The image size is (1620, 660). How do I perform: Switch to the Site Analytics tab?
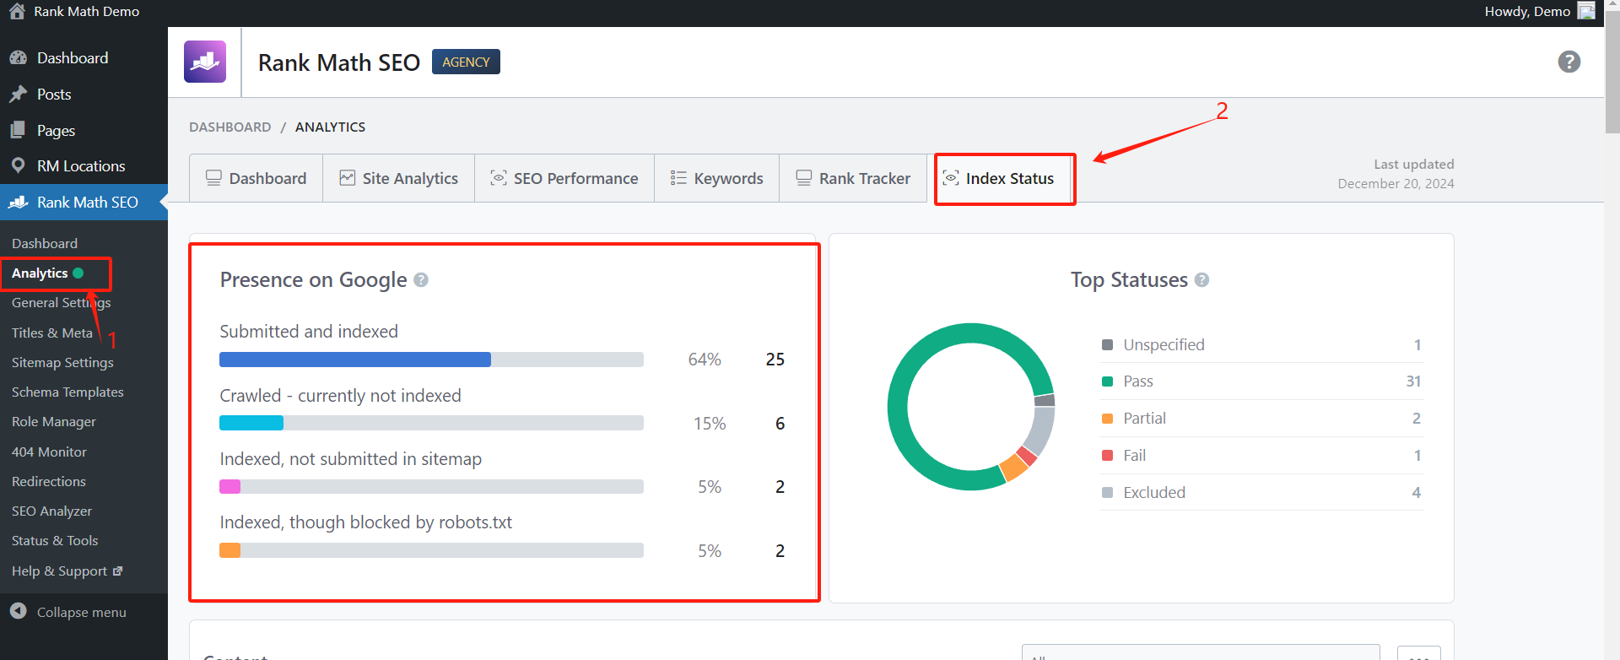click(x=399, y=178)
